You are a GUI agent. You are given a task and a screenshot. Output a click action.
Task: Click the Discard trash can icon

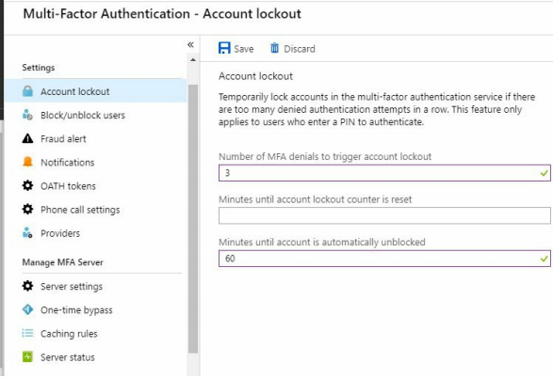(x=274, y=48)
